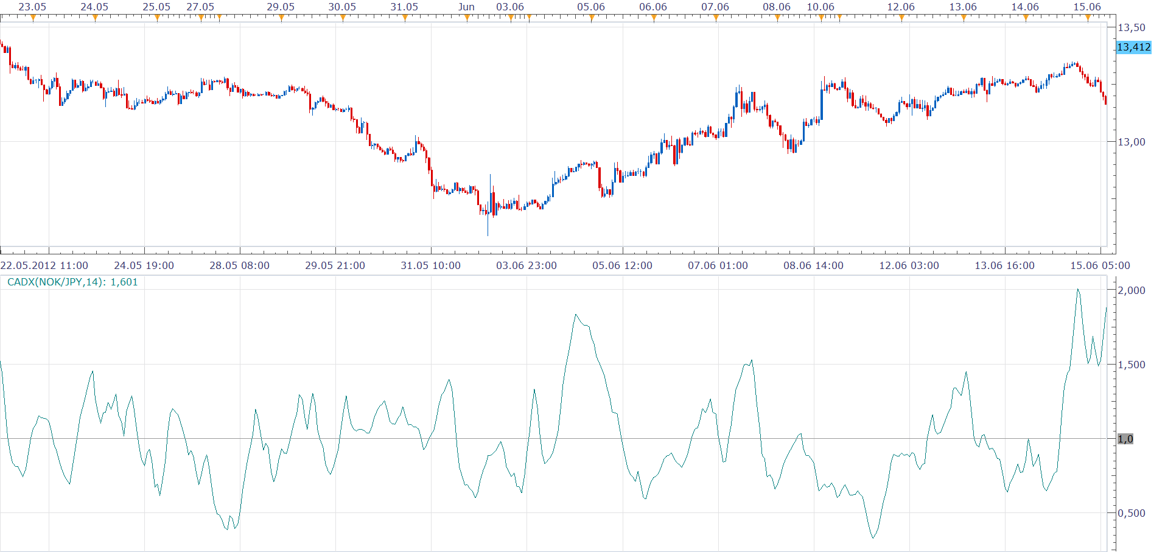Click the 15.06 date on the top ruler
The height and width of the screenshot is (552, 1165).
coord(1087,7)
